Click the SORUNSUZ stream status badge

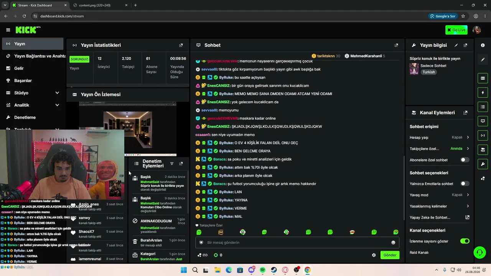coord(79,59)
